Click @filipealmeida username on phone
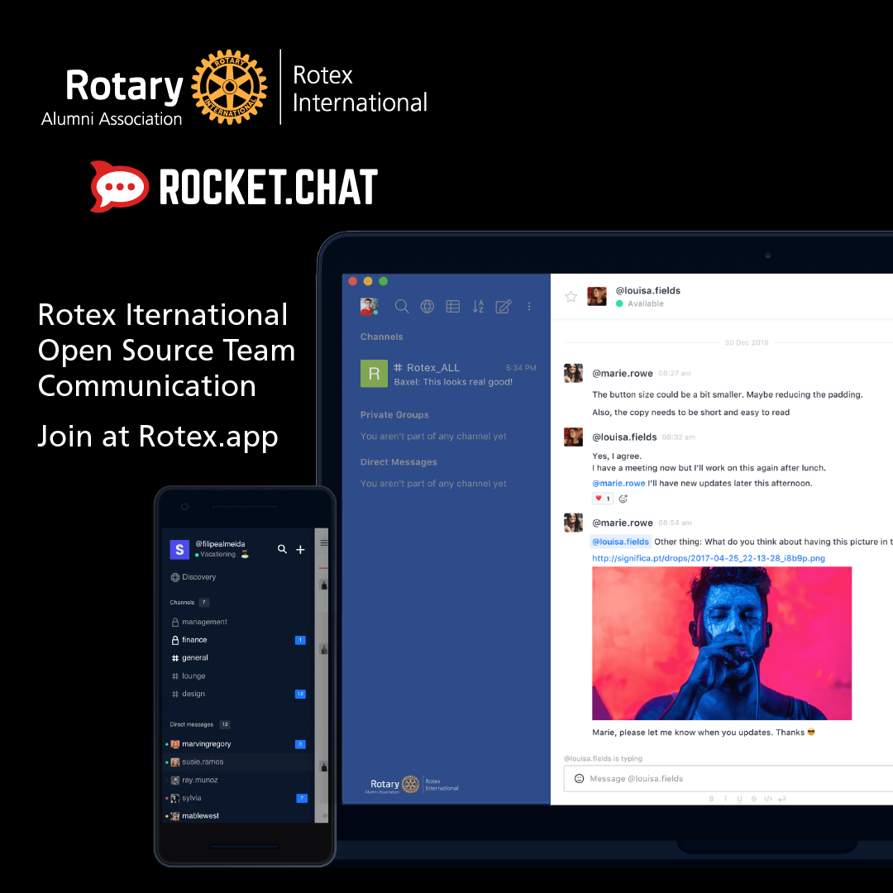The height and width of the screenshot is (893, 893). (220, 544)
